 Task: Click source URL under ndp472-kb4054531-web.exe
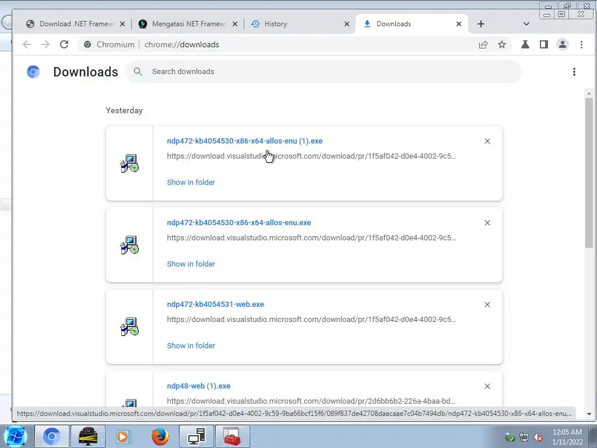click(x=311, y=320)
